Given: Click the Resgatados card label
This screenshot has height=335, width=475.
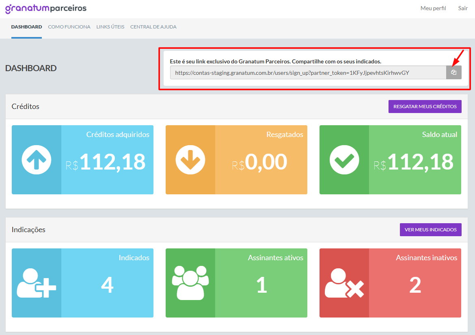Looking at the screenshot, I should pos(285,135).
